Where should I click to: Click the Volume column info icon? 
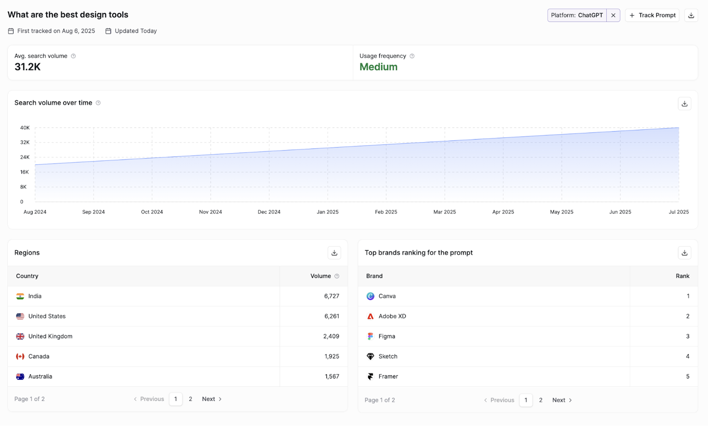click(x=337, y=276)
